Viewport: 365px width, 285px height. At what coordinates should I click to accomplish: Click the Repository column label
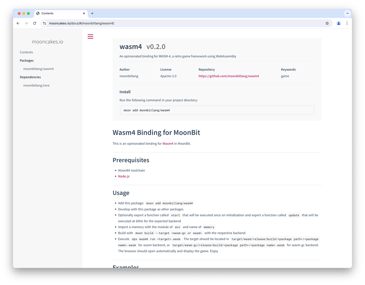207,70
